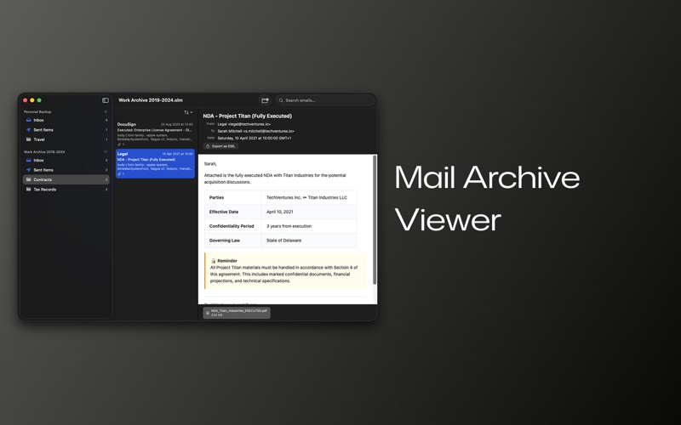681x425 pixels.
Task: Select Sent Items under Personal Backup
Action: pyautogui.click(x=66, y=130)
